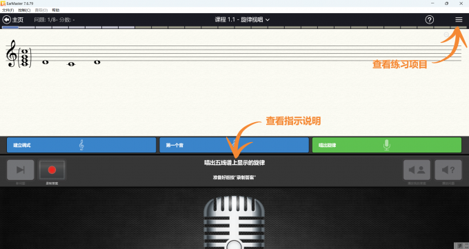Open the 帮助 menu

click(x=56, y=10)
